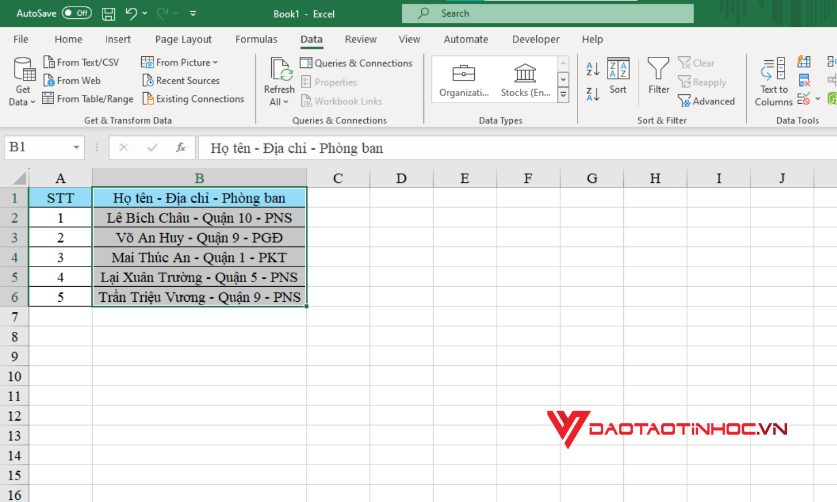This screenshot has height=502, width=837.
Task: Select column C header
Action: click(338, 178)
